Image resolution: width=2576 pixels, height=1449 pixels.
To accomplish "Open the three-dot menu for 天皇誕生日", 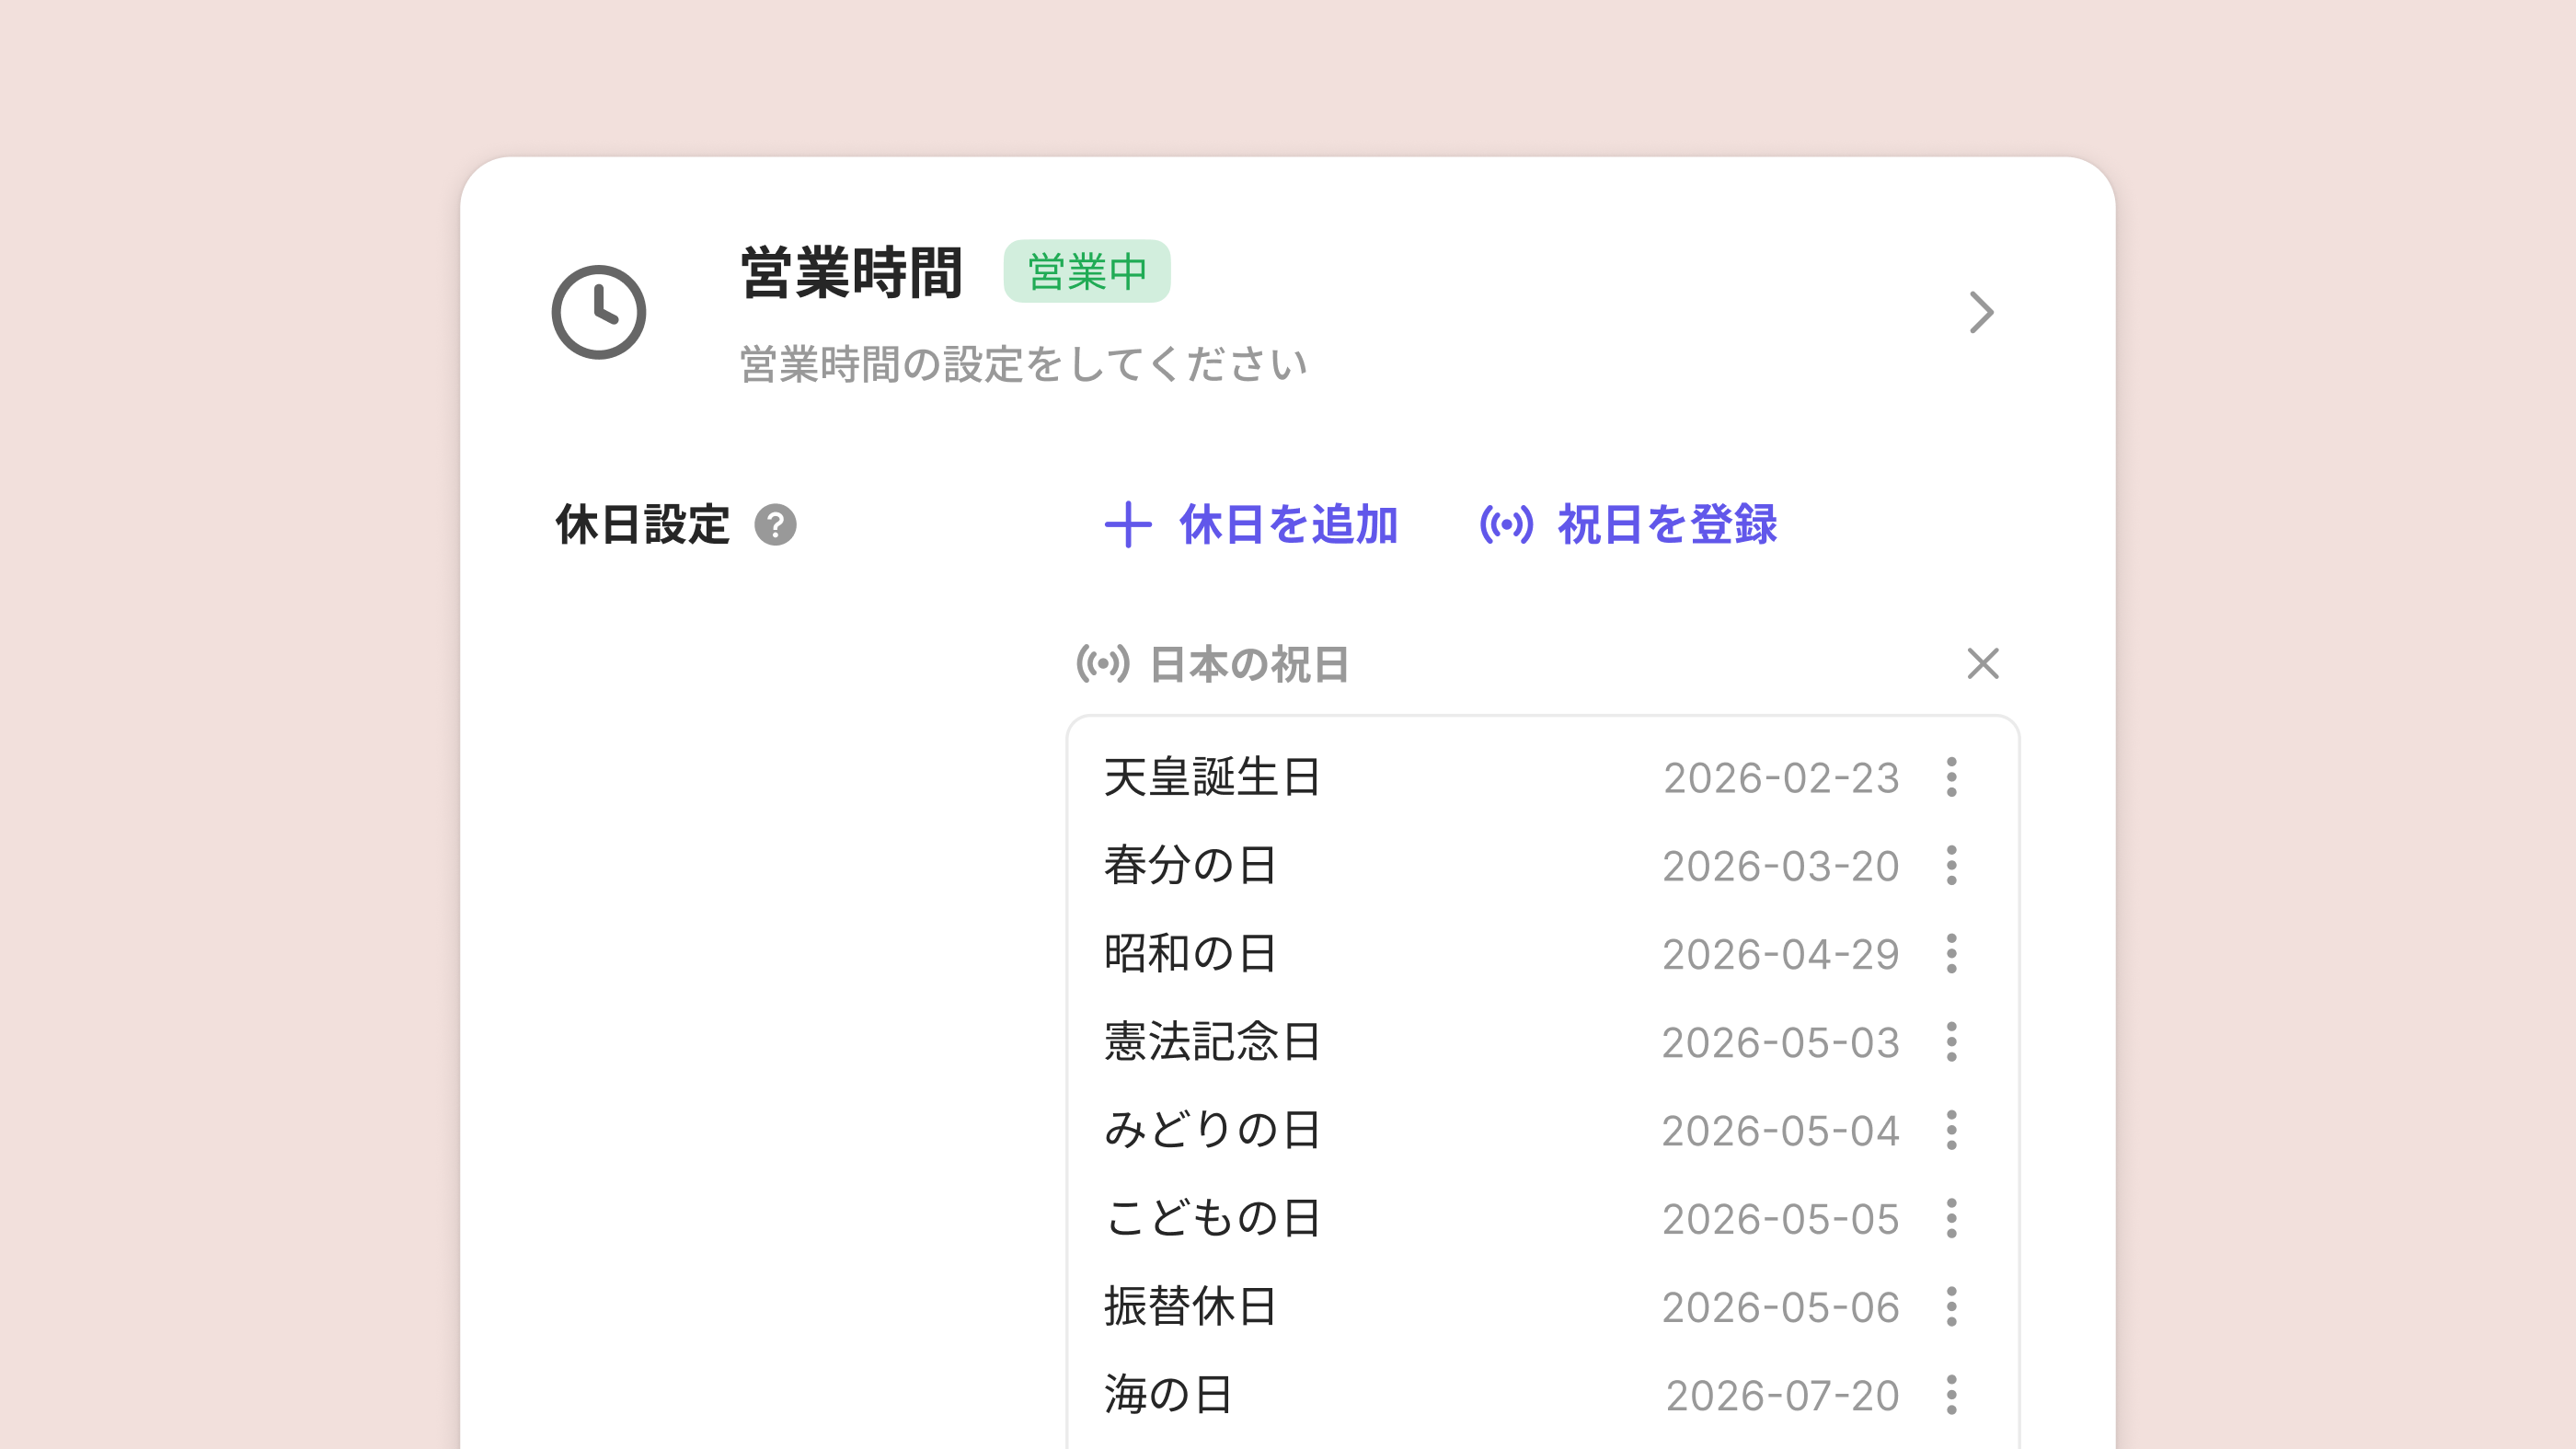I will click(1951, 777).
